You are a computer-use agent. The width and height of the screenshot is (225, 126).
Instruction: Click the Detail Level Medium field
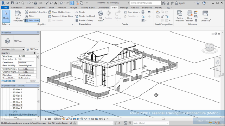[26, 63]
